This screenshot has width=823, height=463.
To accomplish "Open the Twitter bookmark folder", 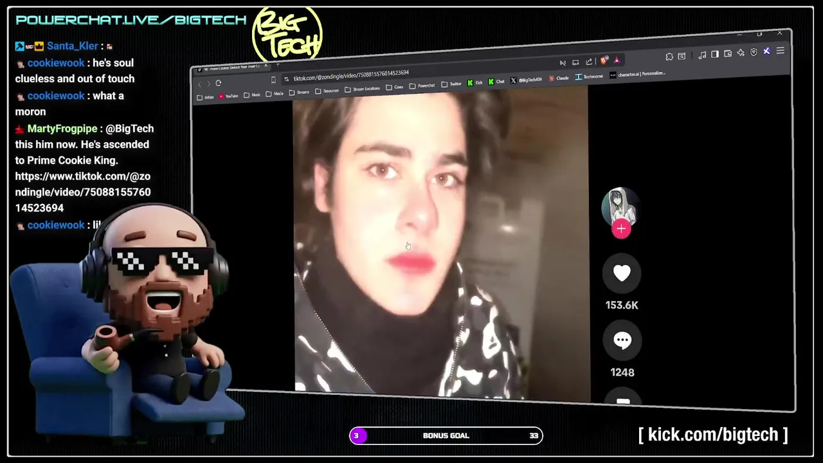I will point(451,84).
